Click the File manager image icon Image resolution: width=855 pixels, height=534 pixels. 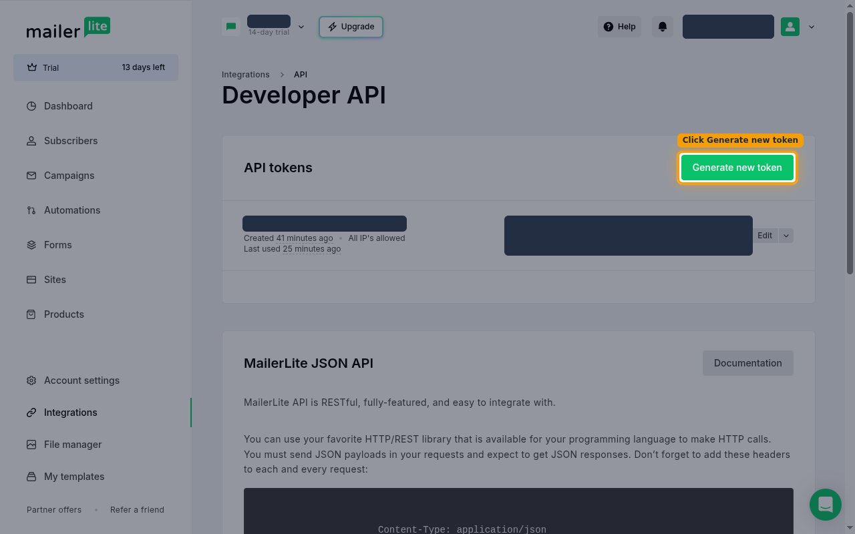coord(31,445)
